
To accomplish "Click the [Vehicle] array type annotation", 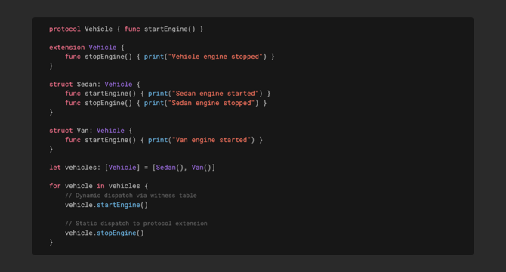I will tap(122, 168).
